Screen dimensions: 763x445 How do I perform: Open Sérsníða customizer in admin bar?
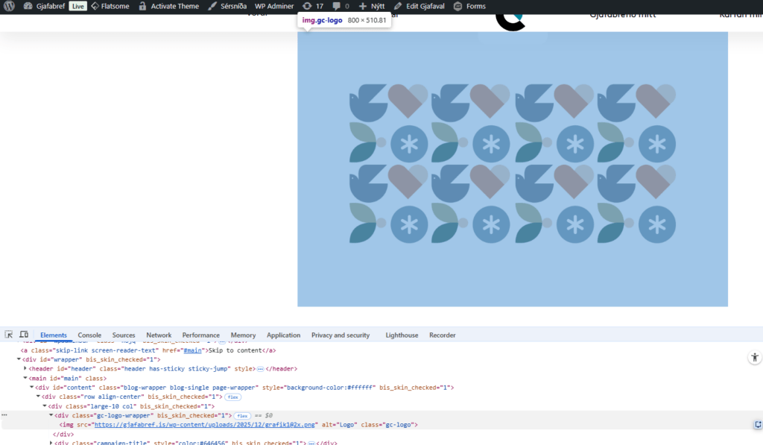228,6
